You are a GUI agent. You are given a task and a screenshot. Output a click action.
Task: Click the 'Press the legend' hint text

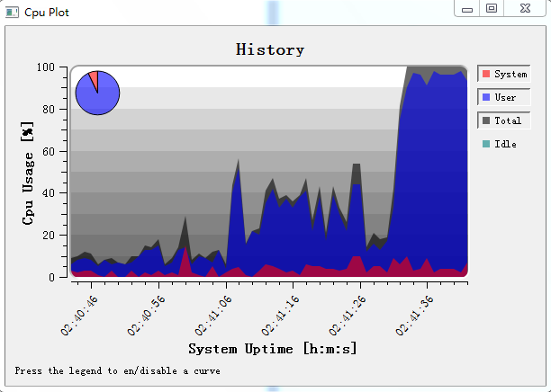click(x=117, y=370)
